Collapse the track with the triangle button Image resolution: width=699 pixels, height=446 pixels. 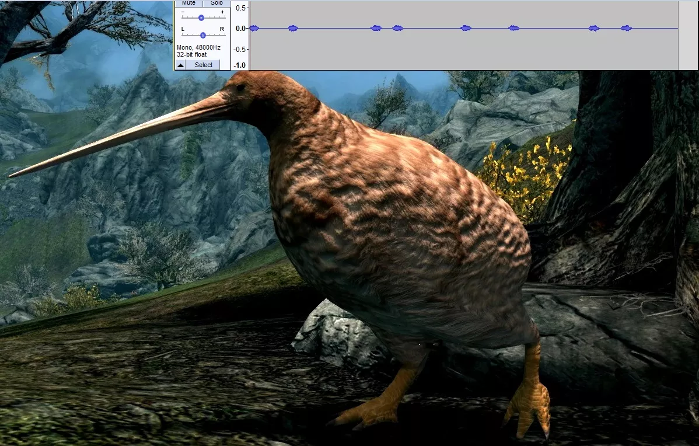coord(180,65)
